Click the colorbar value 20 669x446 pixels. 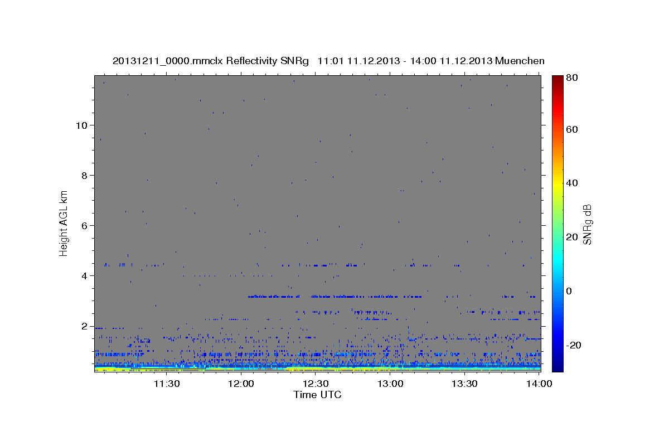coord(571,237)
